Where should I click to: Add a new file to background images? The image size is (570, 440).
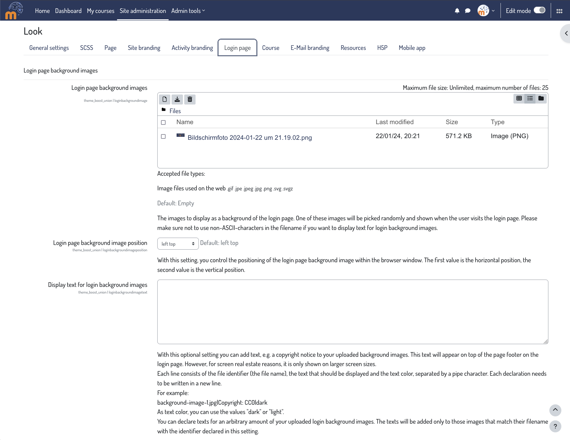(165, 99)
